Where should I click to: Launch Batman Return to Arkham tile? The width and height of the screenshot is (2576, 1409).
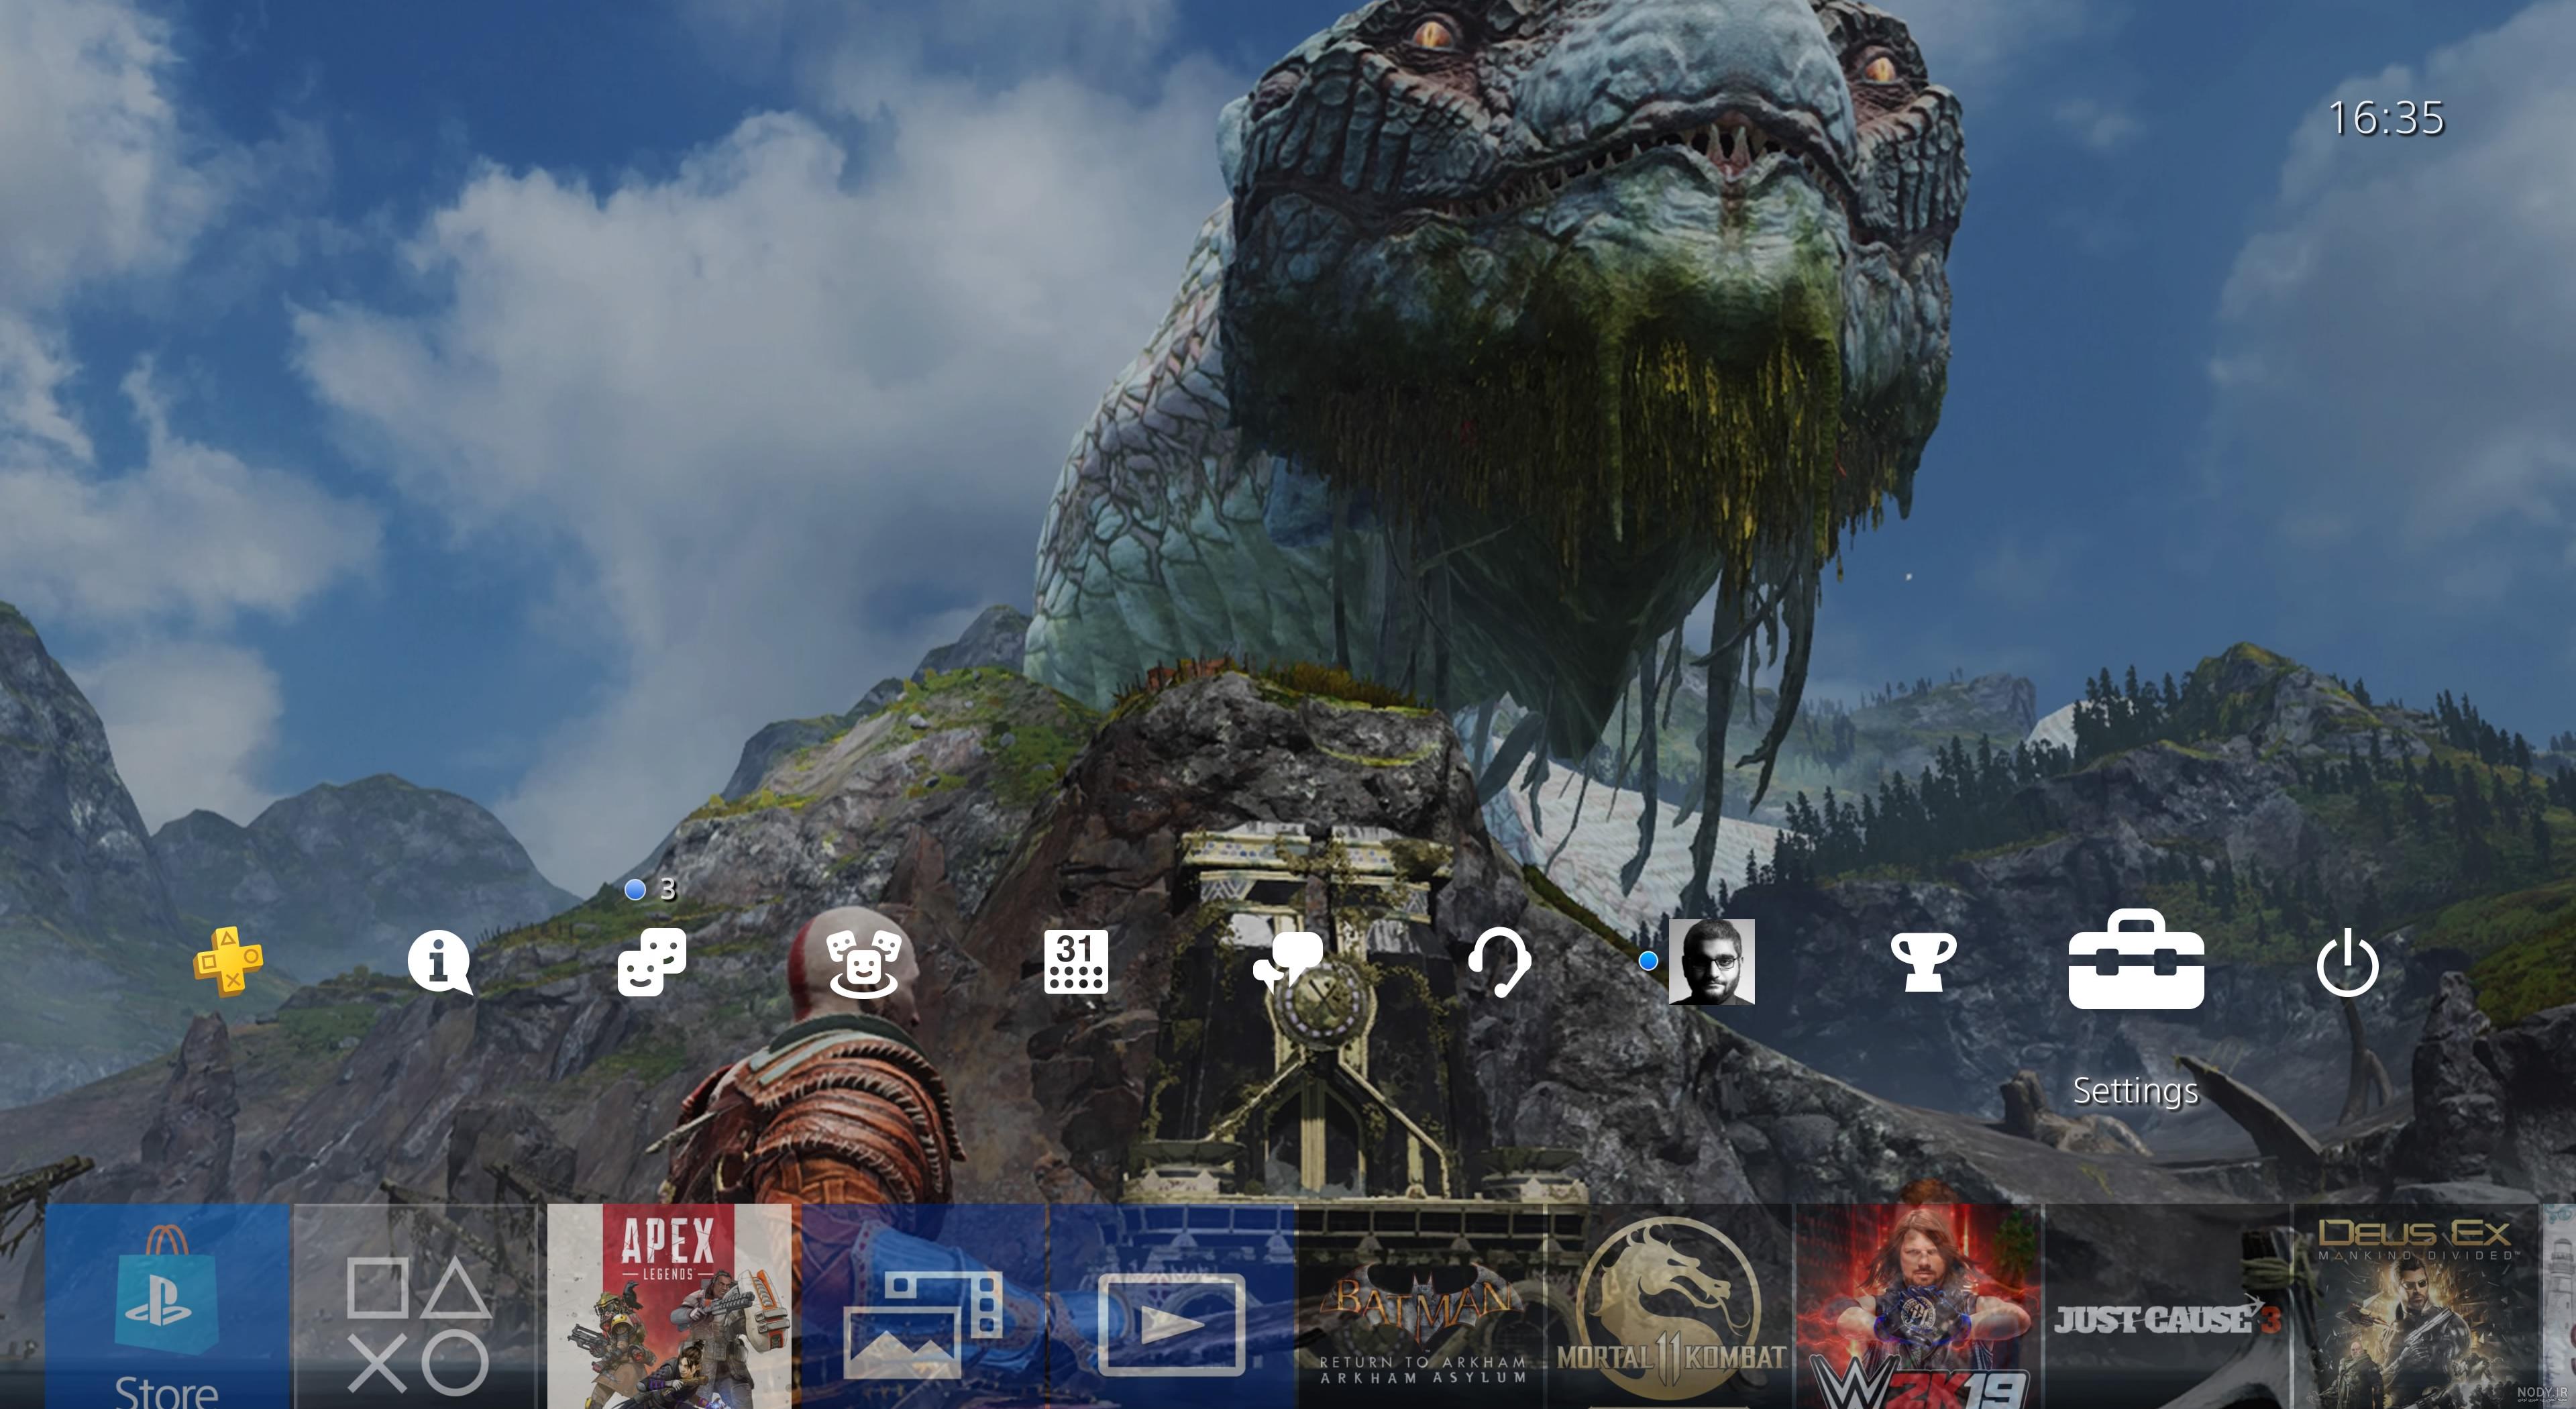click(1421, 1306)
